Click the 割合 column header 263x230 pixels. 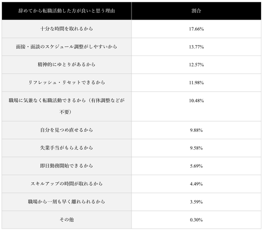click(x=196, y=11)
